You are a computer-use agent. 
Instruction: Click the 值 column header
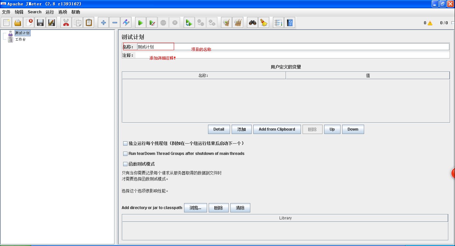368,75
